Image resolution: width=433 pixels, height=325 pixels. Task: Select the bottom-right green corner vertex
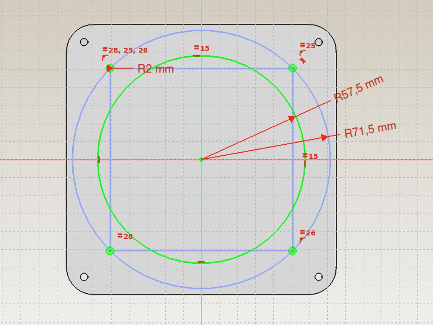(x=293, y=251)
